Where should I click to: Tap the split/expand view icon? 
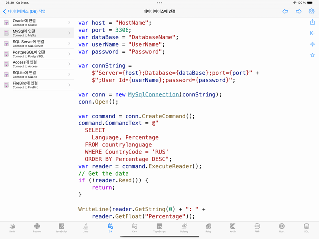312,44
